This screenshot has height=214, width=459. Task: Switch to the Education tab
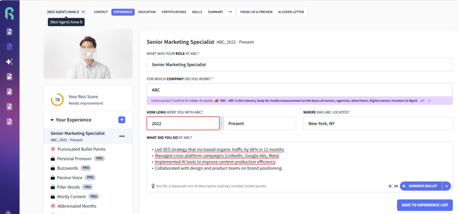point(147,12)
